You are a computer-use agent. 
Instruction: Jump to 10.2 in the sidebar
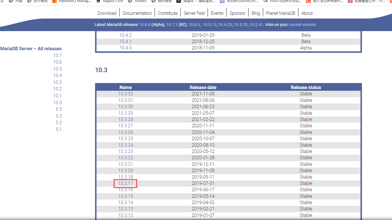[57, 89]
